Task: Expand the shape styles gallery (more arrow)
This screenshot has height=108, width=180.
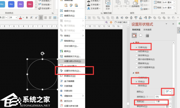Action: (36, 8)
